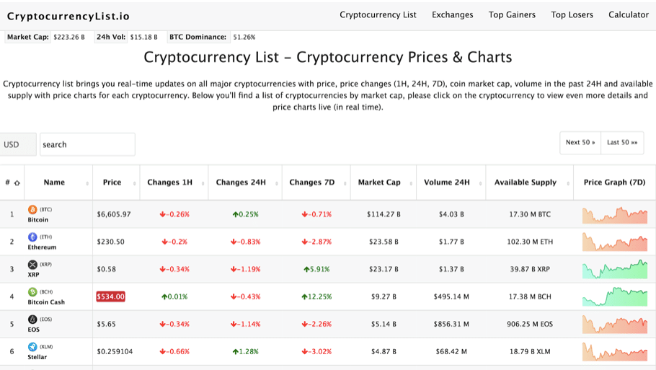Screen dimensions: 656x370
Task: Sort by rank using # column sort icon
Action: point(17,183)
